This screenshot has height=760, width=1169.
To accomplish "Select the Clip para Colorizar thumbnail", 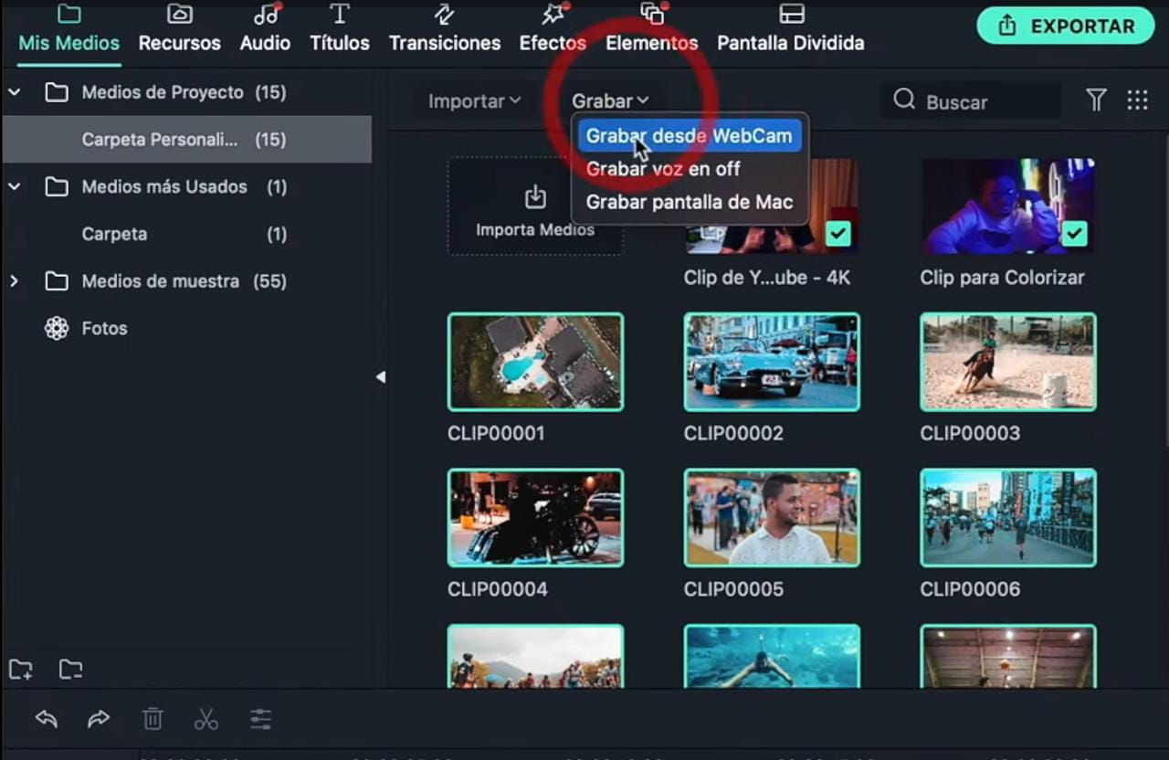I will [x=1008, y=206].
